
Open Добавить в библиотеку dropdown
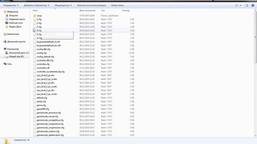[37, 5]
